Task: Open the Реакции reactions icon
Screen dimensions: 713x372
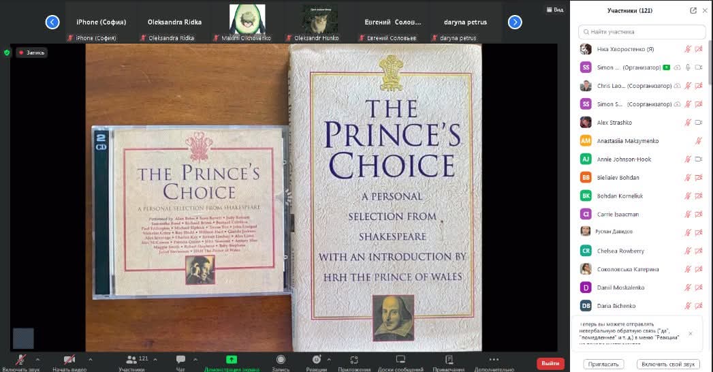Action: tap(316, 360)
